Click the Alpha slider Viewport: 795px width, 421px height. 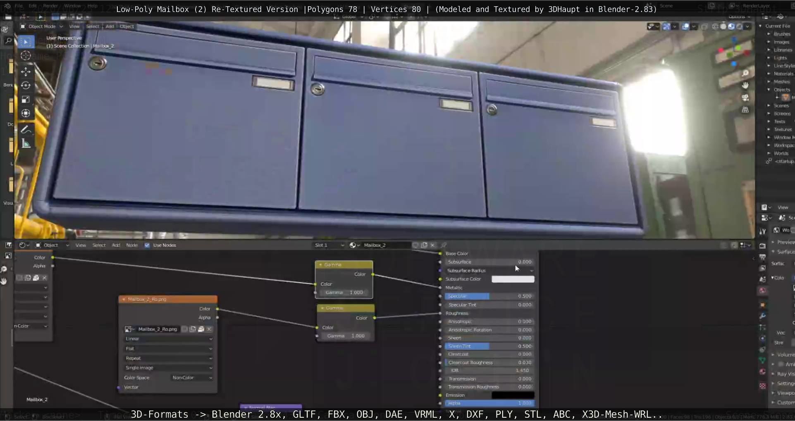490,403
